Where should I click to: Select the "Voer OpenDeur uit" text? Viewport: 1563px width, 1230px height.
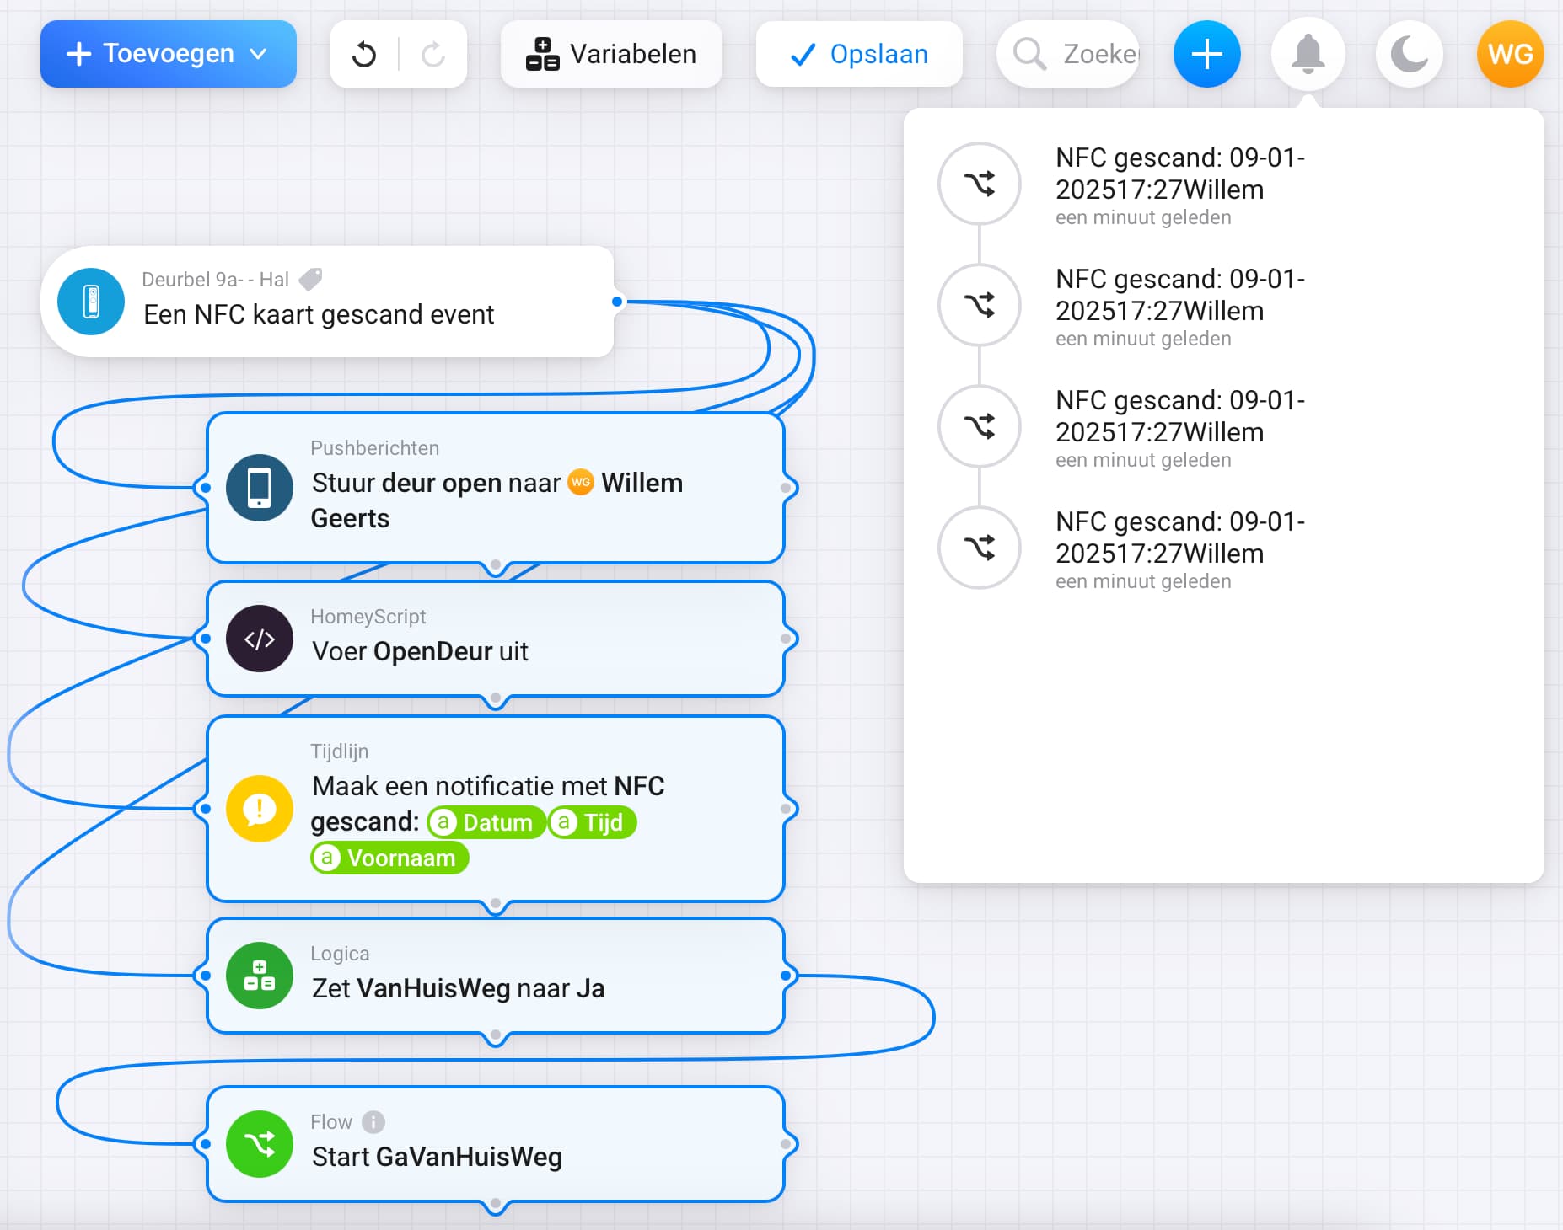(x=420, y=651)
